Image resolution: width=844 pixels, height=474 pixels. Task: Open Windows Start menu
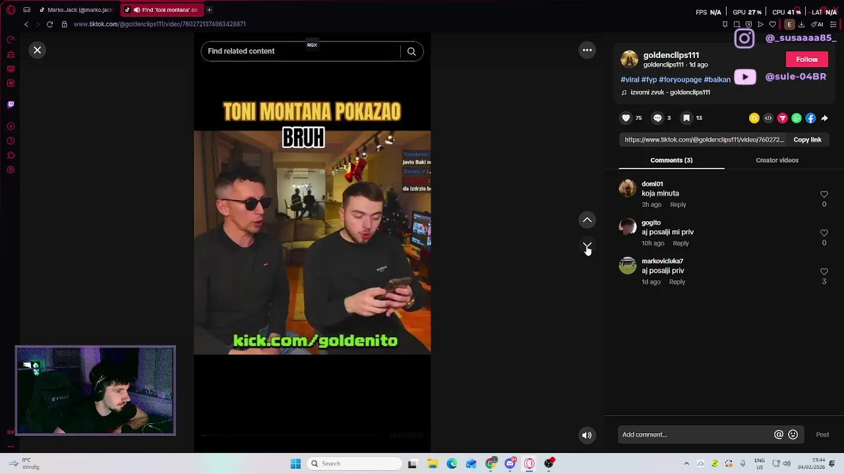click(x=295, y=463)
